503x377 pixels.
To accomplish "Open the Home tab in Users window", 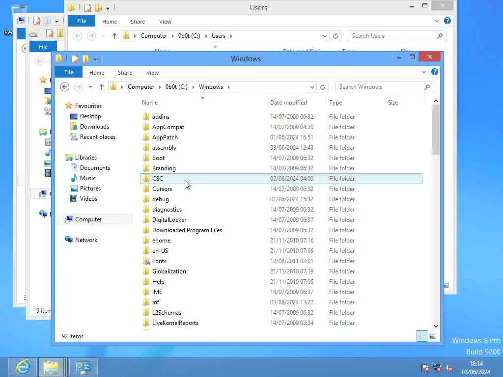I will click(x=110, y=22).
